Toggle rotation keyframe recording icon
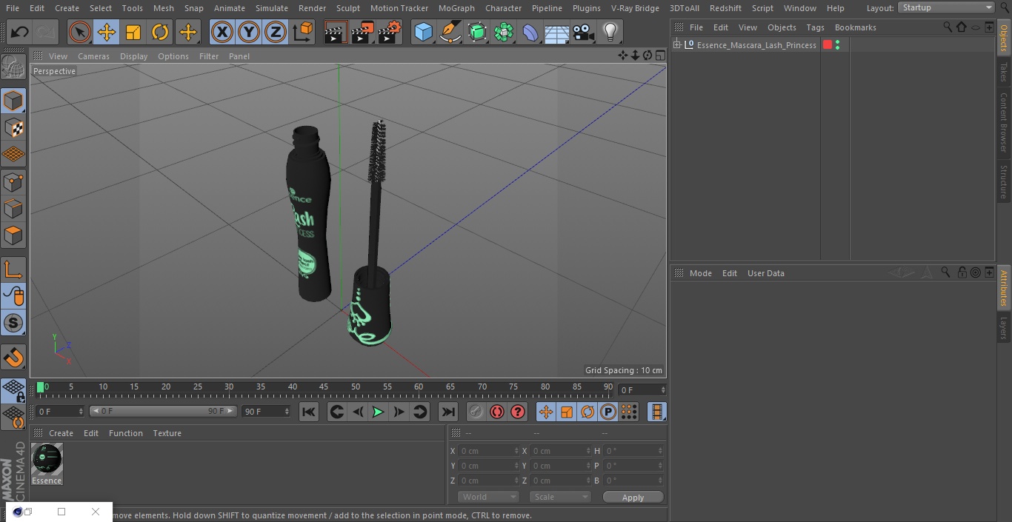 (x=587, y=412)
